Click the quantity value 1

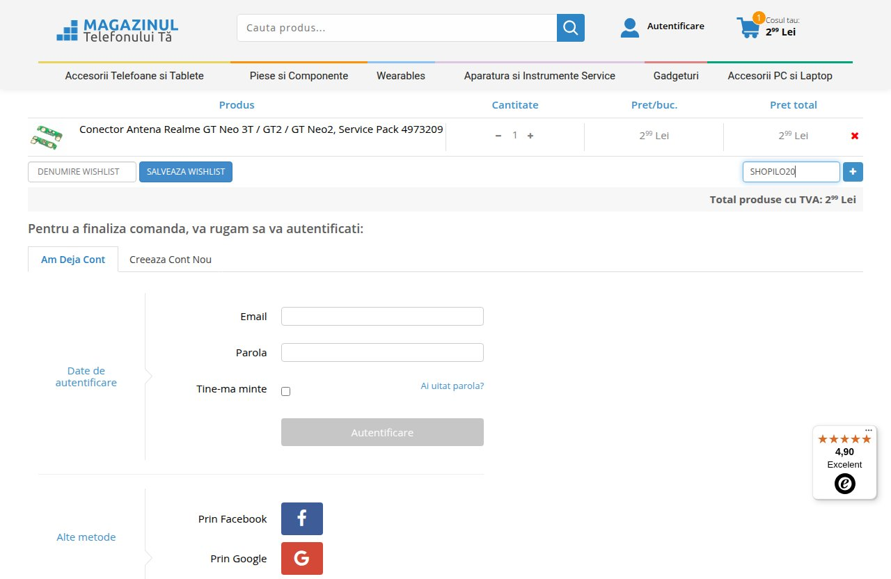[x=515, y=135]
